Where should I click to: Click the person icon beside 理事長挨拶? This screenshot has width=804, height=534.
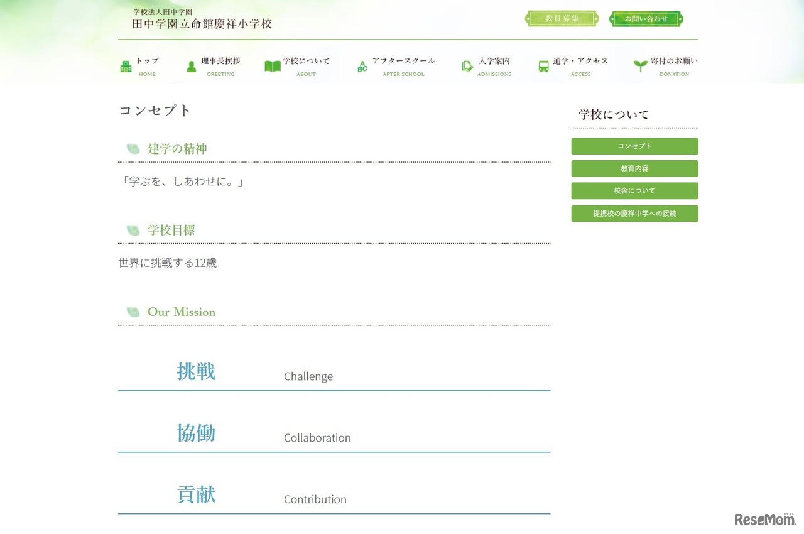191,65
